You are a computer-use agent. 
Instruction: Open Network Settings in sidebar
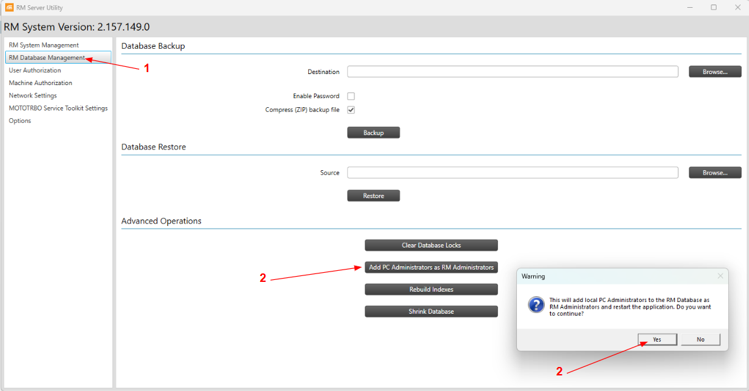33,95
